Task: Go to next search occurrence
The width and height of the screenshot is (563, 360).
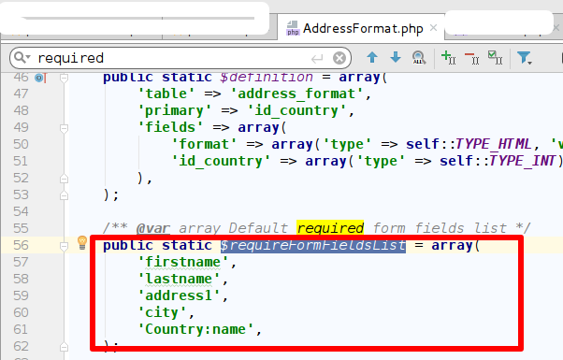Action: [396, 57]
